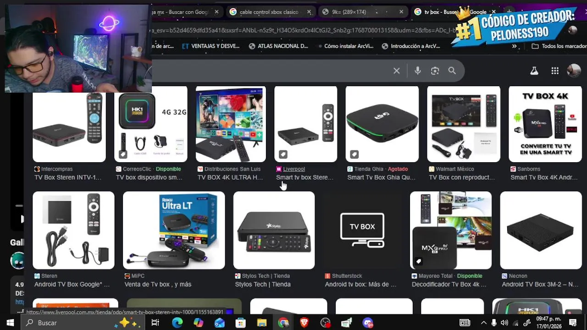Switch to Chrome on the taskbar
Viewport: 587px width, 330px height.
[283, 323]
